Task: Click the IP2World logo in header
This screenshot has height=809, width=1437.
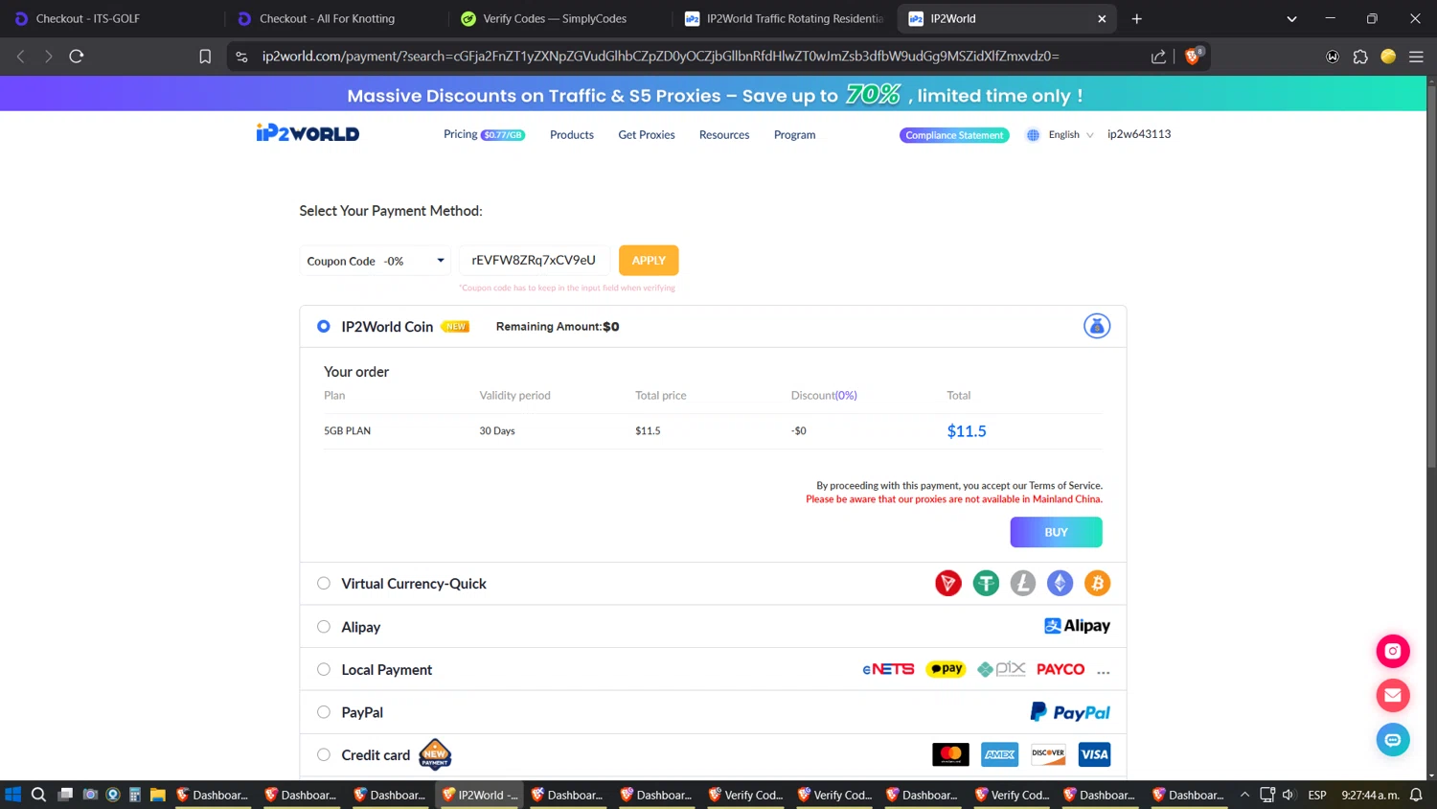Action: [x=308, y=133]
